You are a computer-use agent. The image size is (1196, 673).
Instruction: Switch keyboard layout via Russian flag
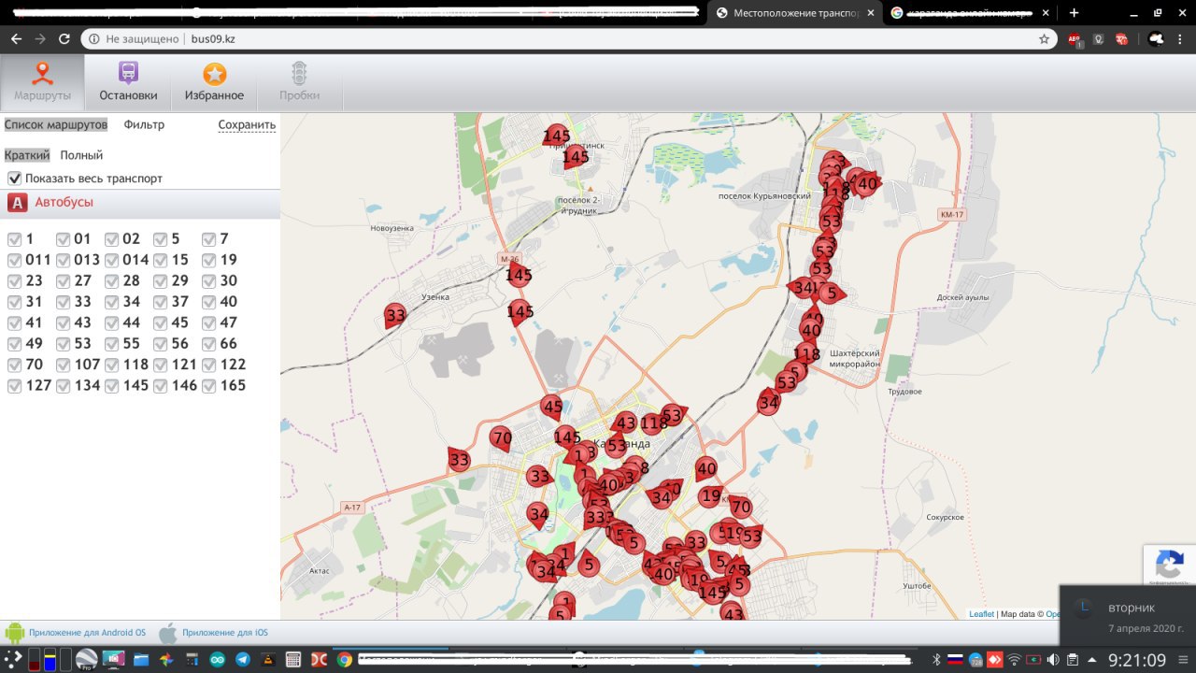955,659
